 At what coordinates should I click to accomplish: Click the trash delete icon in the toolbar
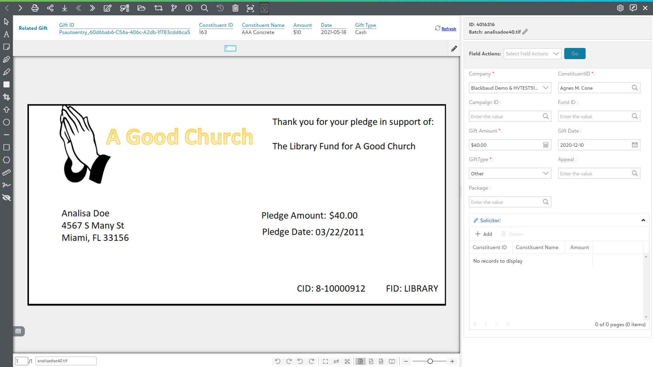click(235, 8)
